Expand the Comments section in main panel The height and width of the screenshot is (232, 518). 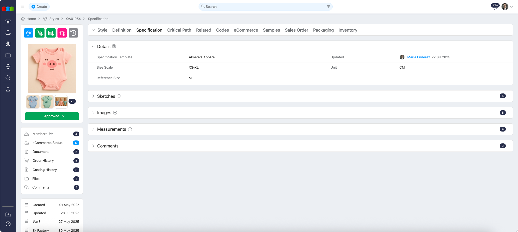click(x=93, y=146)
